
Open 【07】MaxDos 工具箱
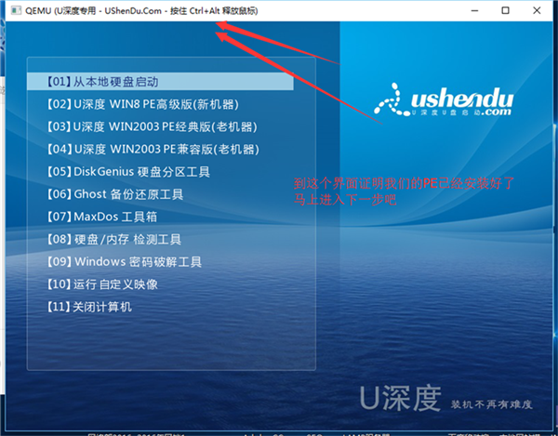coord(101,217)
